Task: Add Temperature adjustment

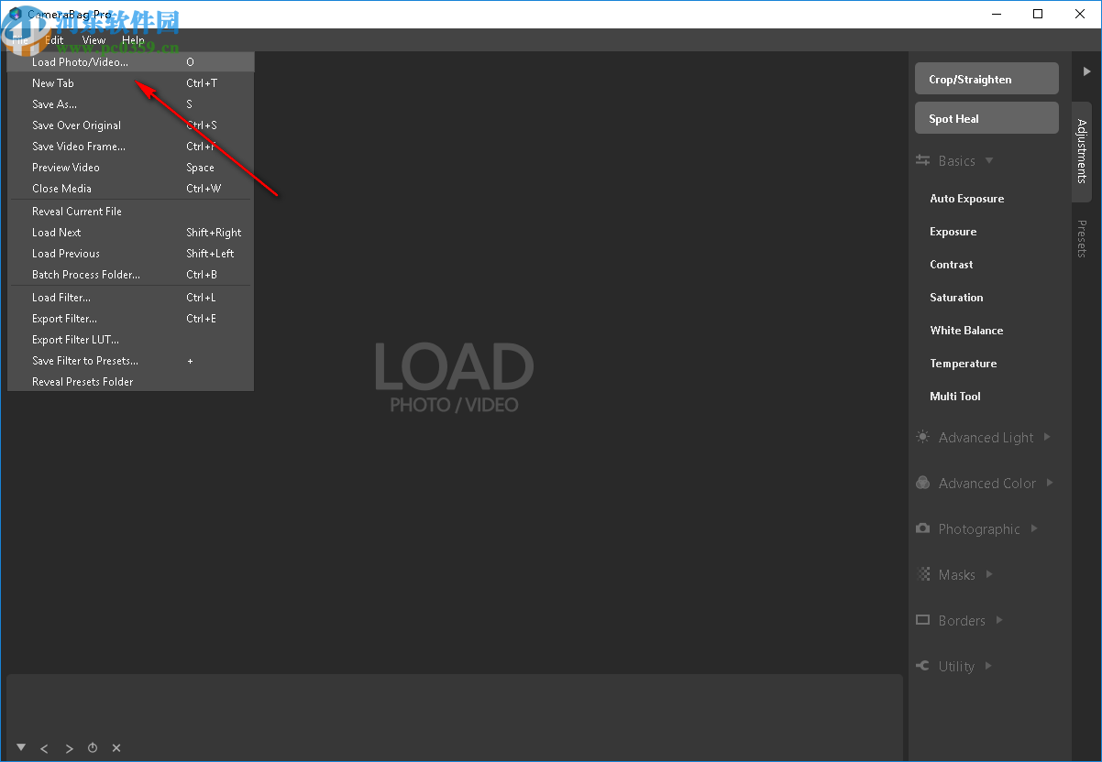Action: click(x=964, y=364)
